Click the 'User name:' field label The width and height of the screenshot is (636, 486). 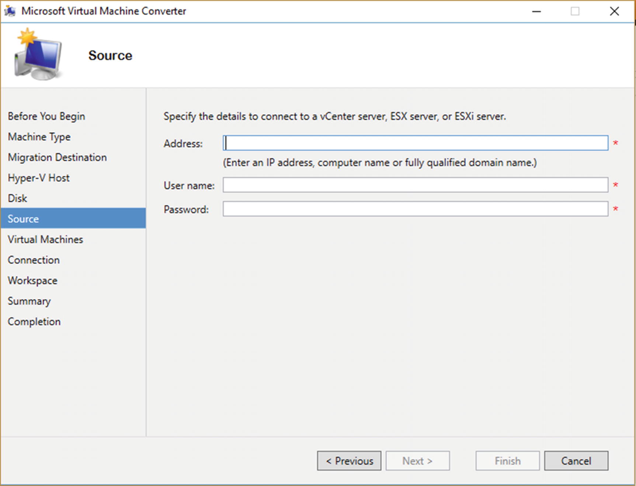[189, 186]
